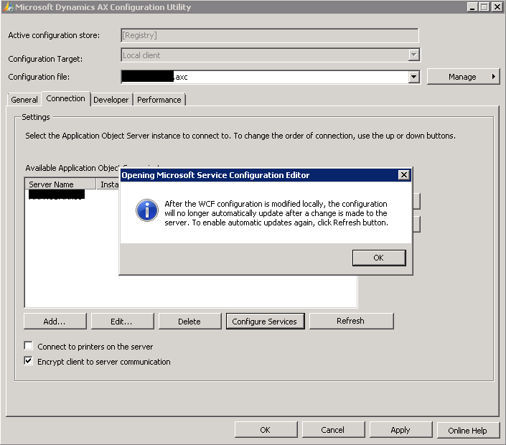The height and width of the screenshot is (445, 506).
Task: Click the Insta column header
Action: tap(108, 184)
